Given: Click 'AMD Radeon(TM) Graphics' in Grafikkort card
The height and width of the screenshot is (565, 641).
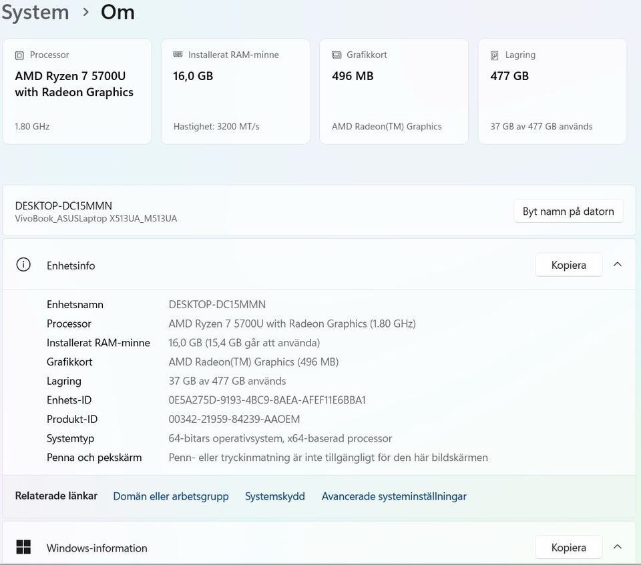Looking at the screenshot, I should coord(387,127).
